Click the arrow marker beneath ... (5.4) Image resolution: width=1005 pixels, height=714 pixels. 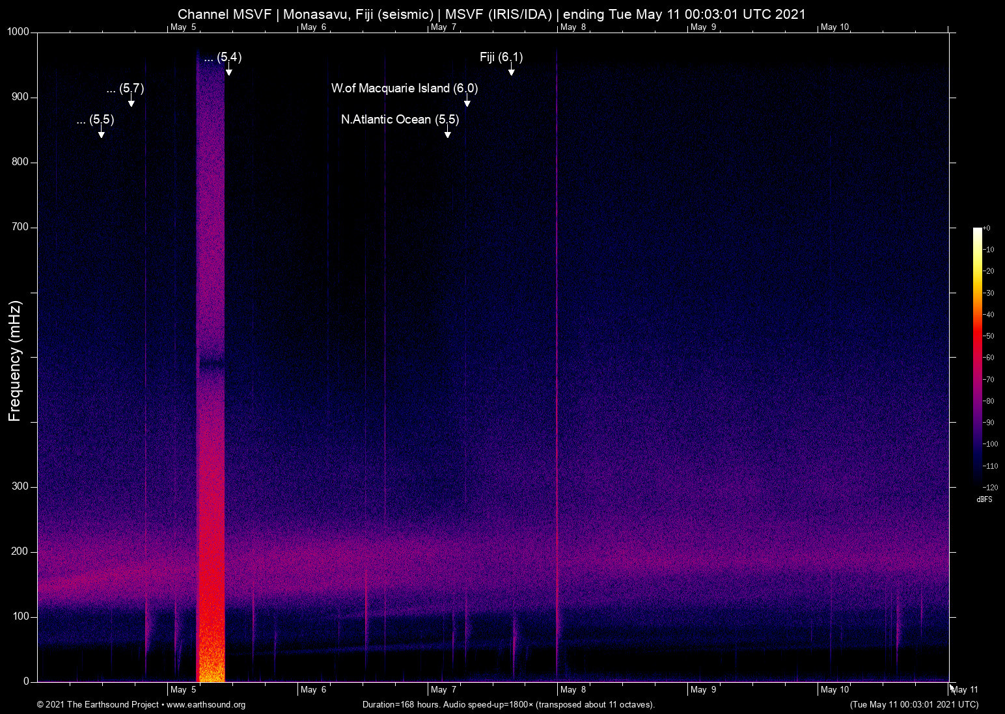(228, 70)
